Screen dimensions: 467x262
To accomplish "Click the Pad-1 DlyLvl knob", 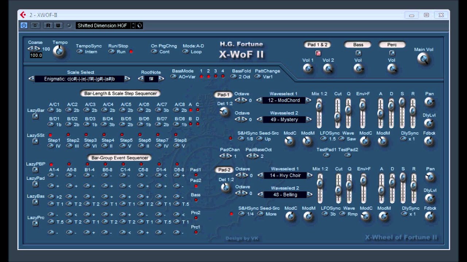I will point(429,123).
